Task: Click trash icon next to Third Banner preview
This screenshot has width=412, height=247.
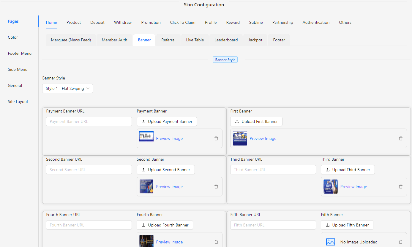Action: 401,187
